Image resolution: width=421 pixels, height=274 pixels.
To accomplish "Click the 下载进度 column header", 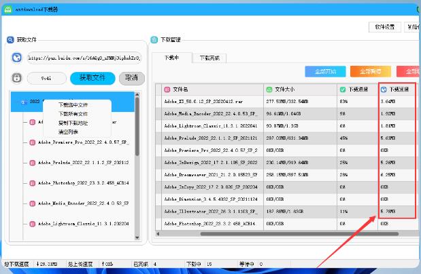I will click(x=357, y=90).
